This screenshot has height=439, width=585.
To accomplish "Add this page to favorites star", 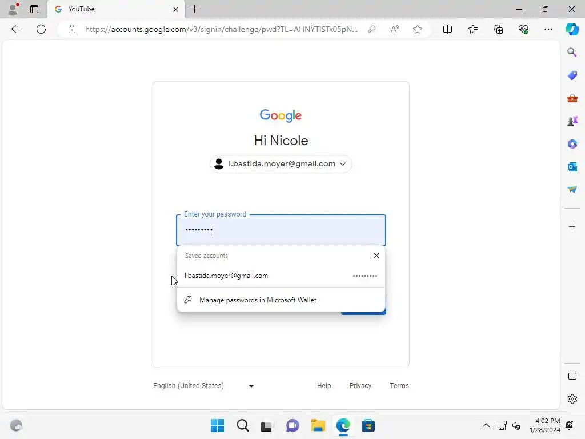I will coord(418,29).
